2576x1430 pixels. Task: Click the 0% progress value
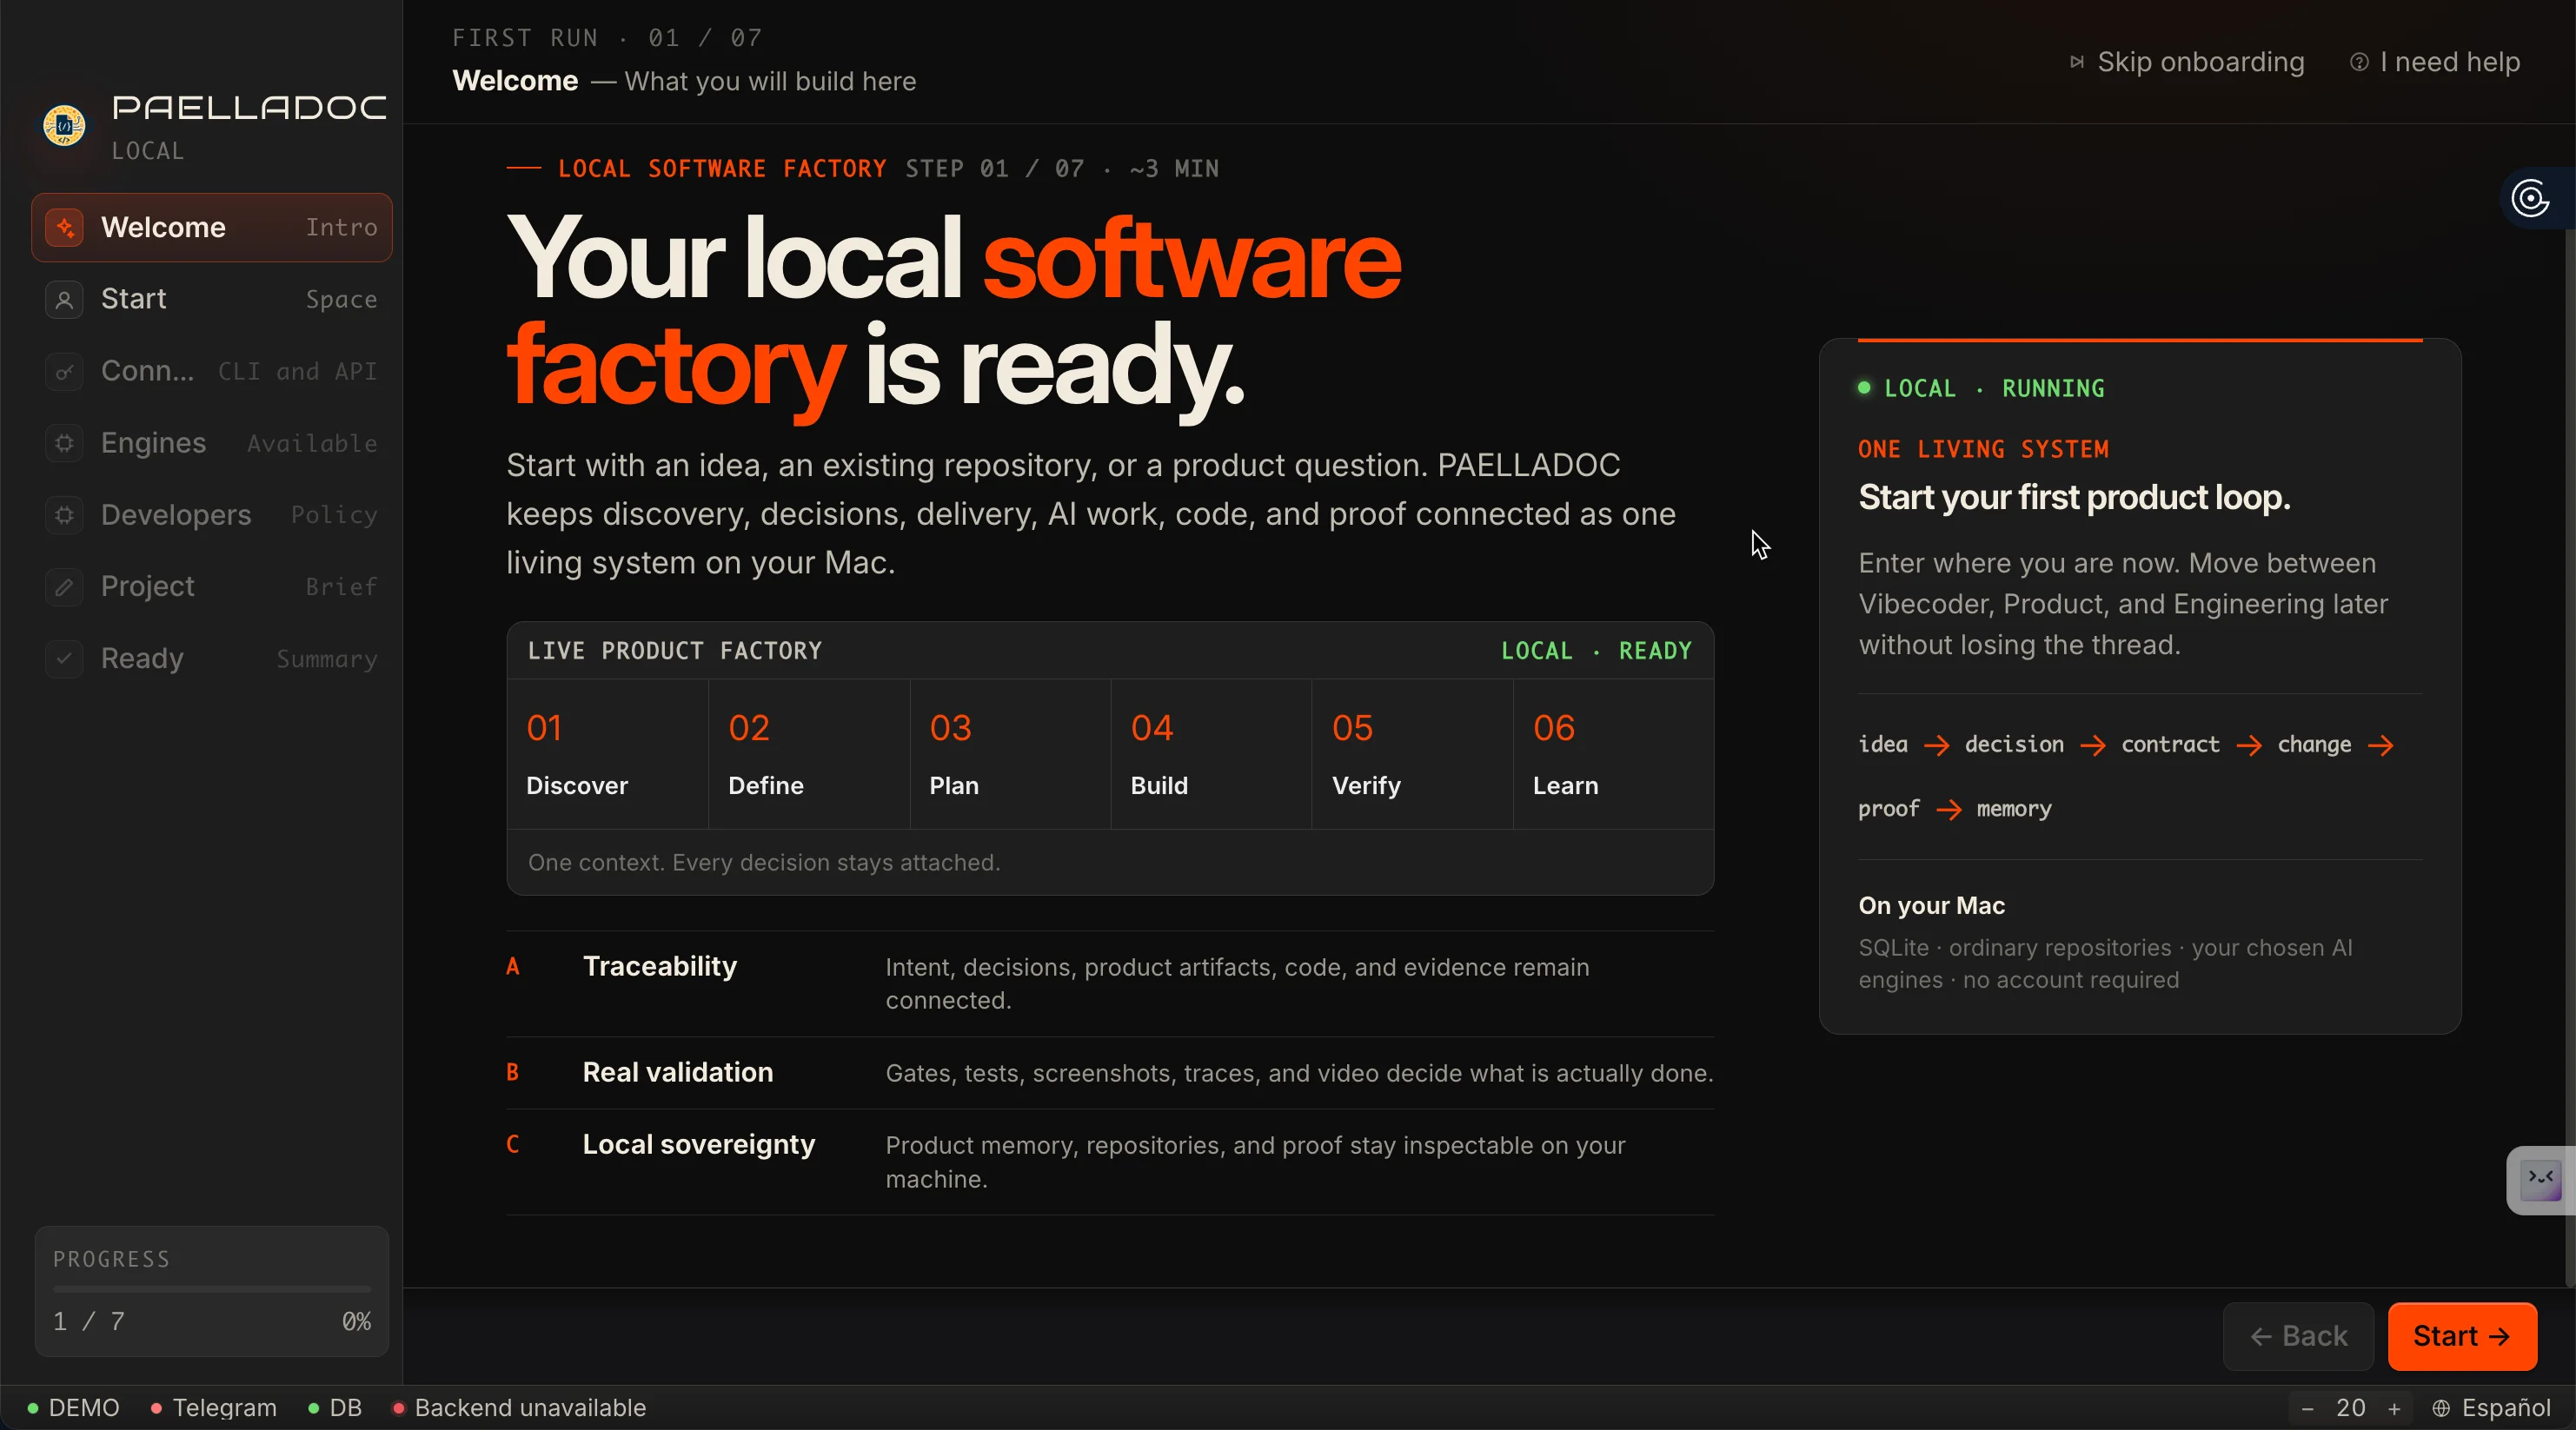[x=356, y=1321]
